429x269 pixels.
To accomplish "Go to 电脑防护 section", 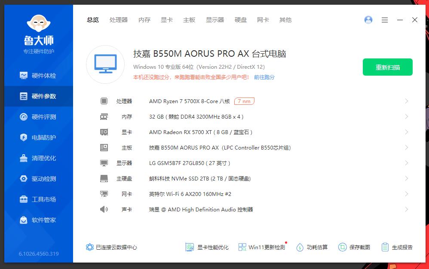I will coord(39,138).
